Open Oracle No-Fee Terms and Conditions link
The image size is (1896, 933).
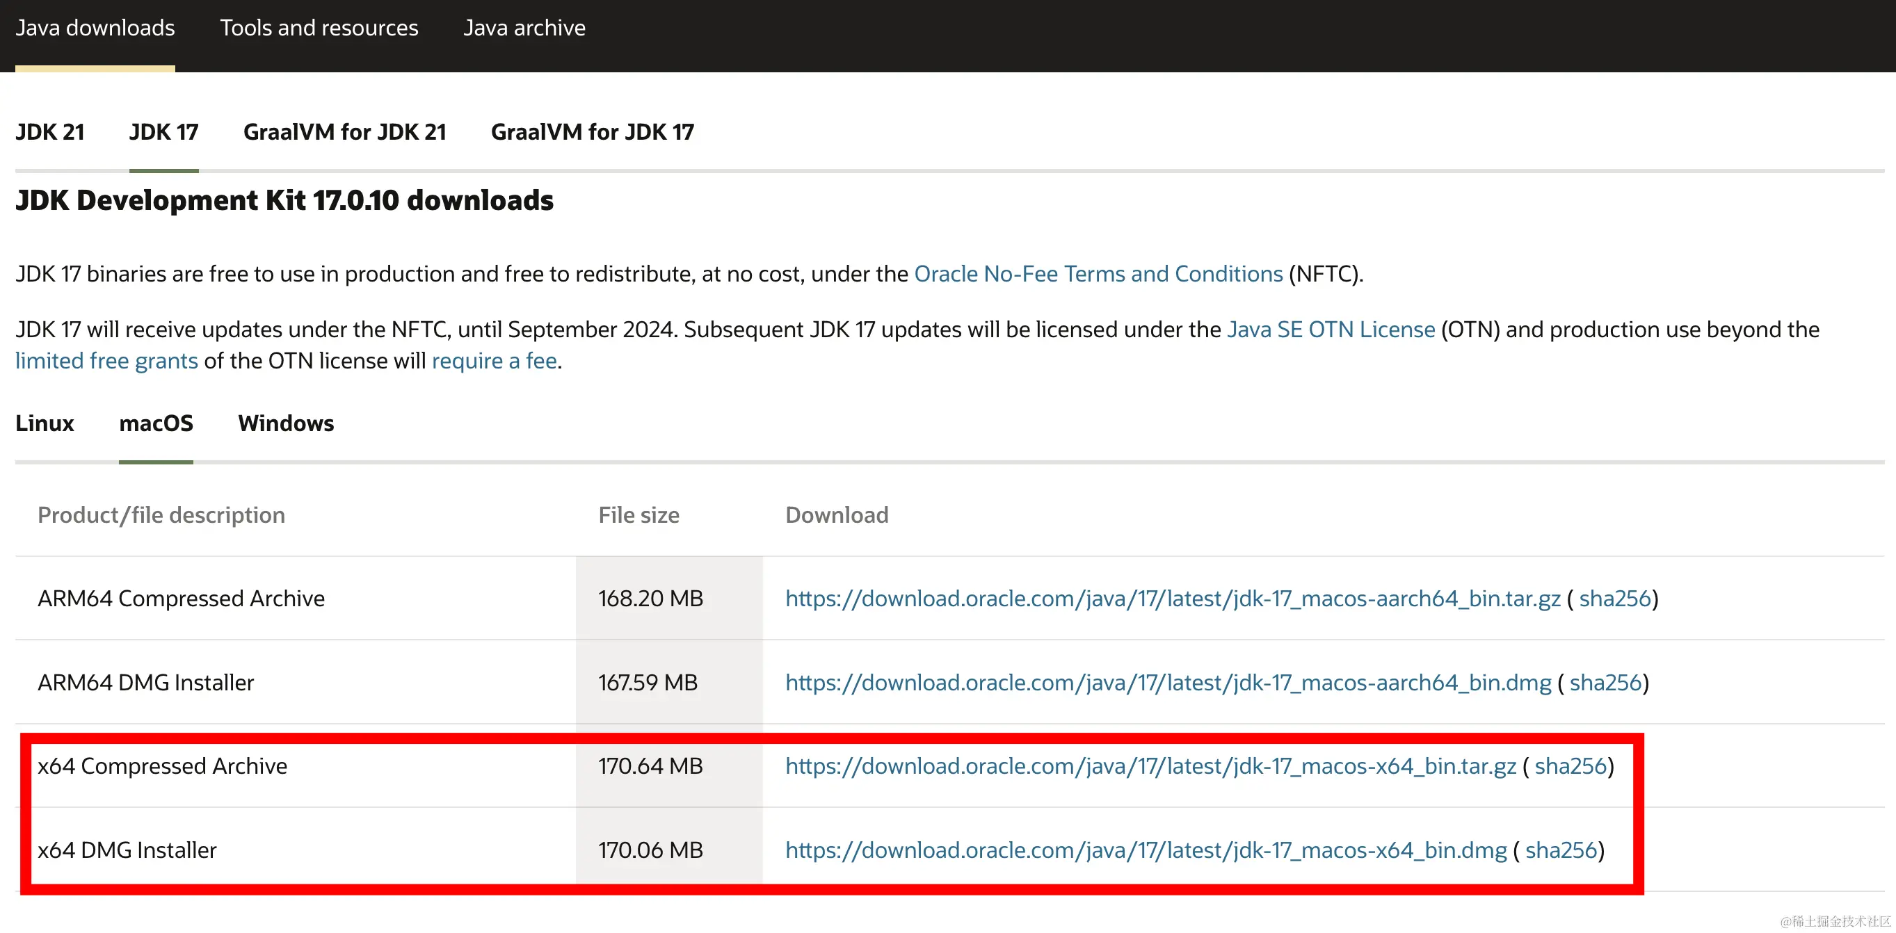(1098, 274)
